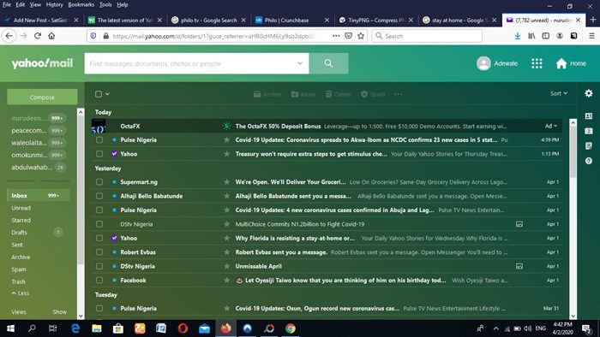Open the Ad options dropdown on OctaFX
This screenshot has height=337, width=600.
(x=551, y=126)
